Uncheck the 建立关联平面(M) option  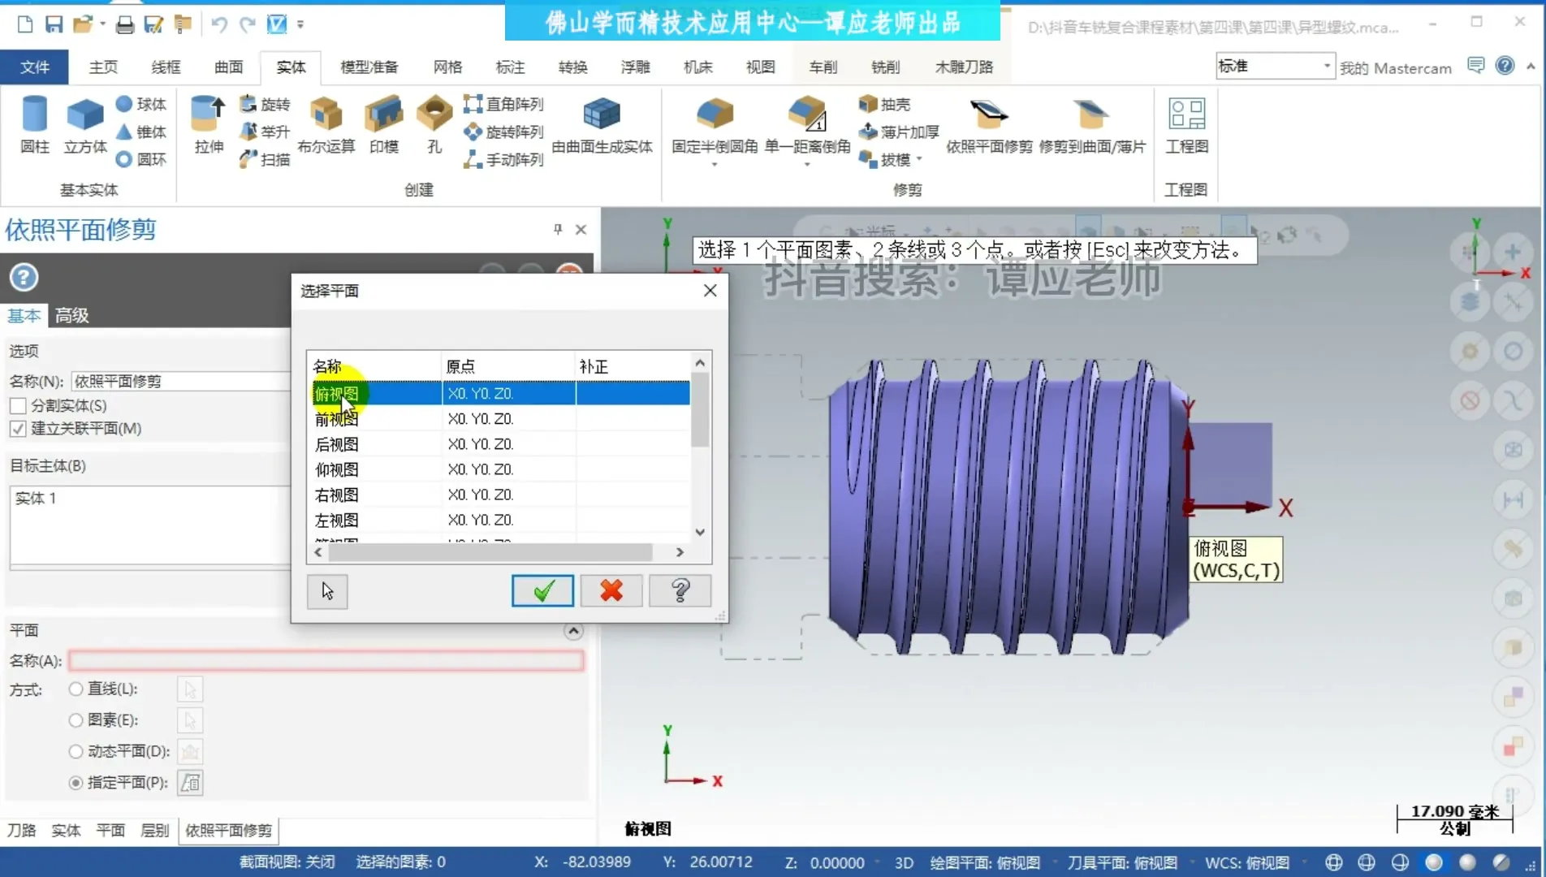click(18, 429)
